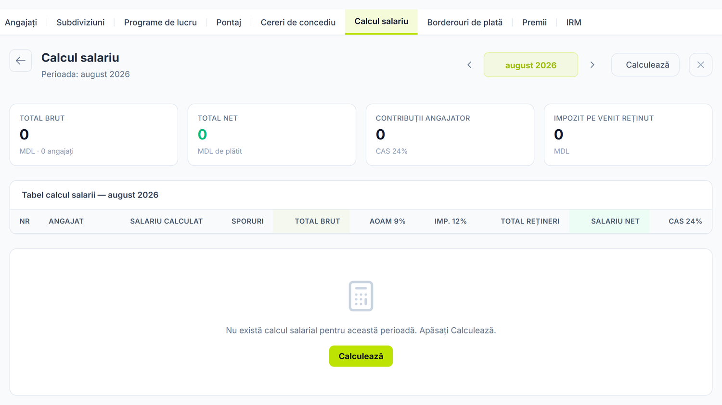The width and height of the screenshot is (722, 405).
Task: Click the Calculează button in the header
Action: tap(645, 65)
